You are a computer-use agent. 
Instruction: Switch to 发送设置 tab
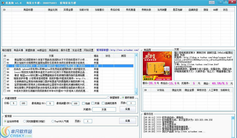pos(77,50)
